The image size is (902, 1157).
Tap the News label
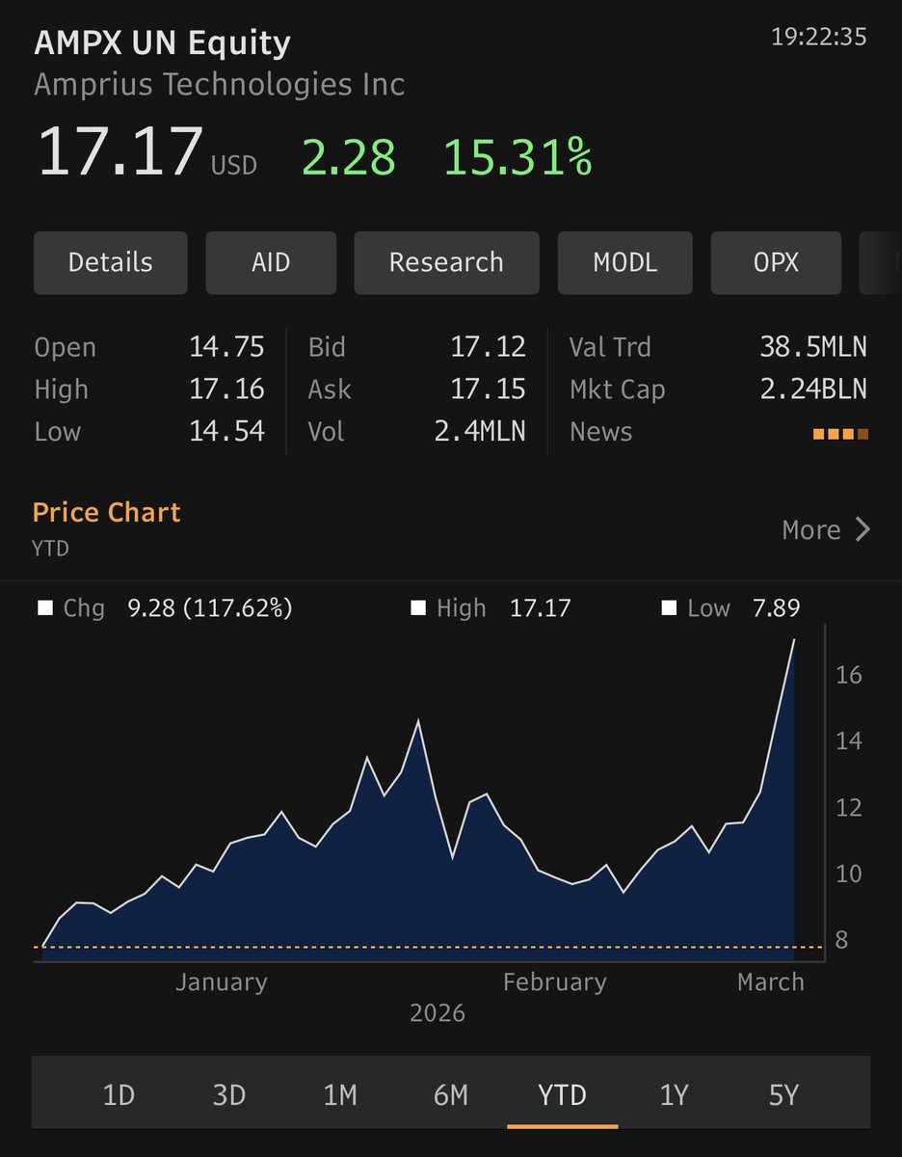pyautogui.click(x=600, y=431)
